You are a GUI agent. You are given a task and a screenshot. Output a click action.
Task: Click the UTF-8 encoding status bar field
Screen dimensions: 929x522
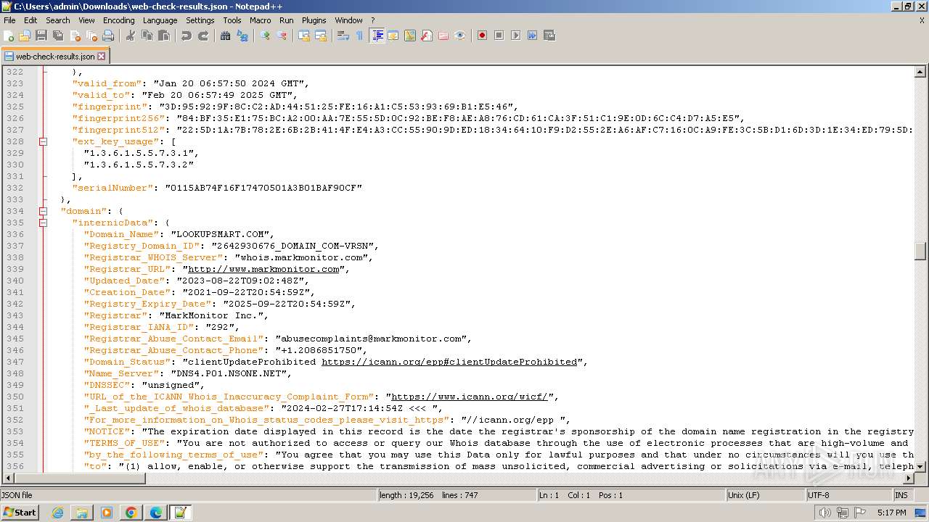click(x=848, y=495)
